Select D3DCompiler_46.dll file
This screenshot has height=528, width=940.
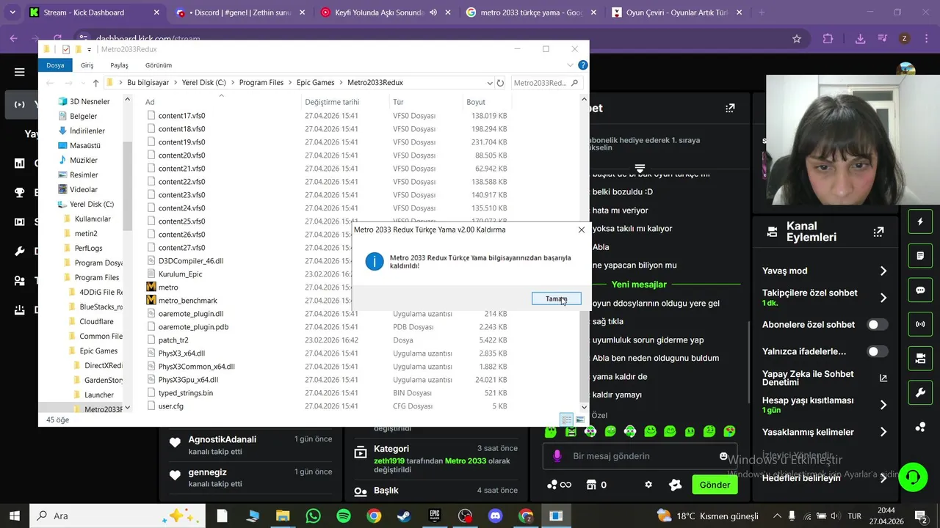coord(190,261)
